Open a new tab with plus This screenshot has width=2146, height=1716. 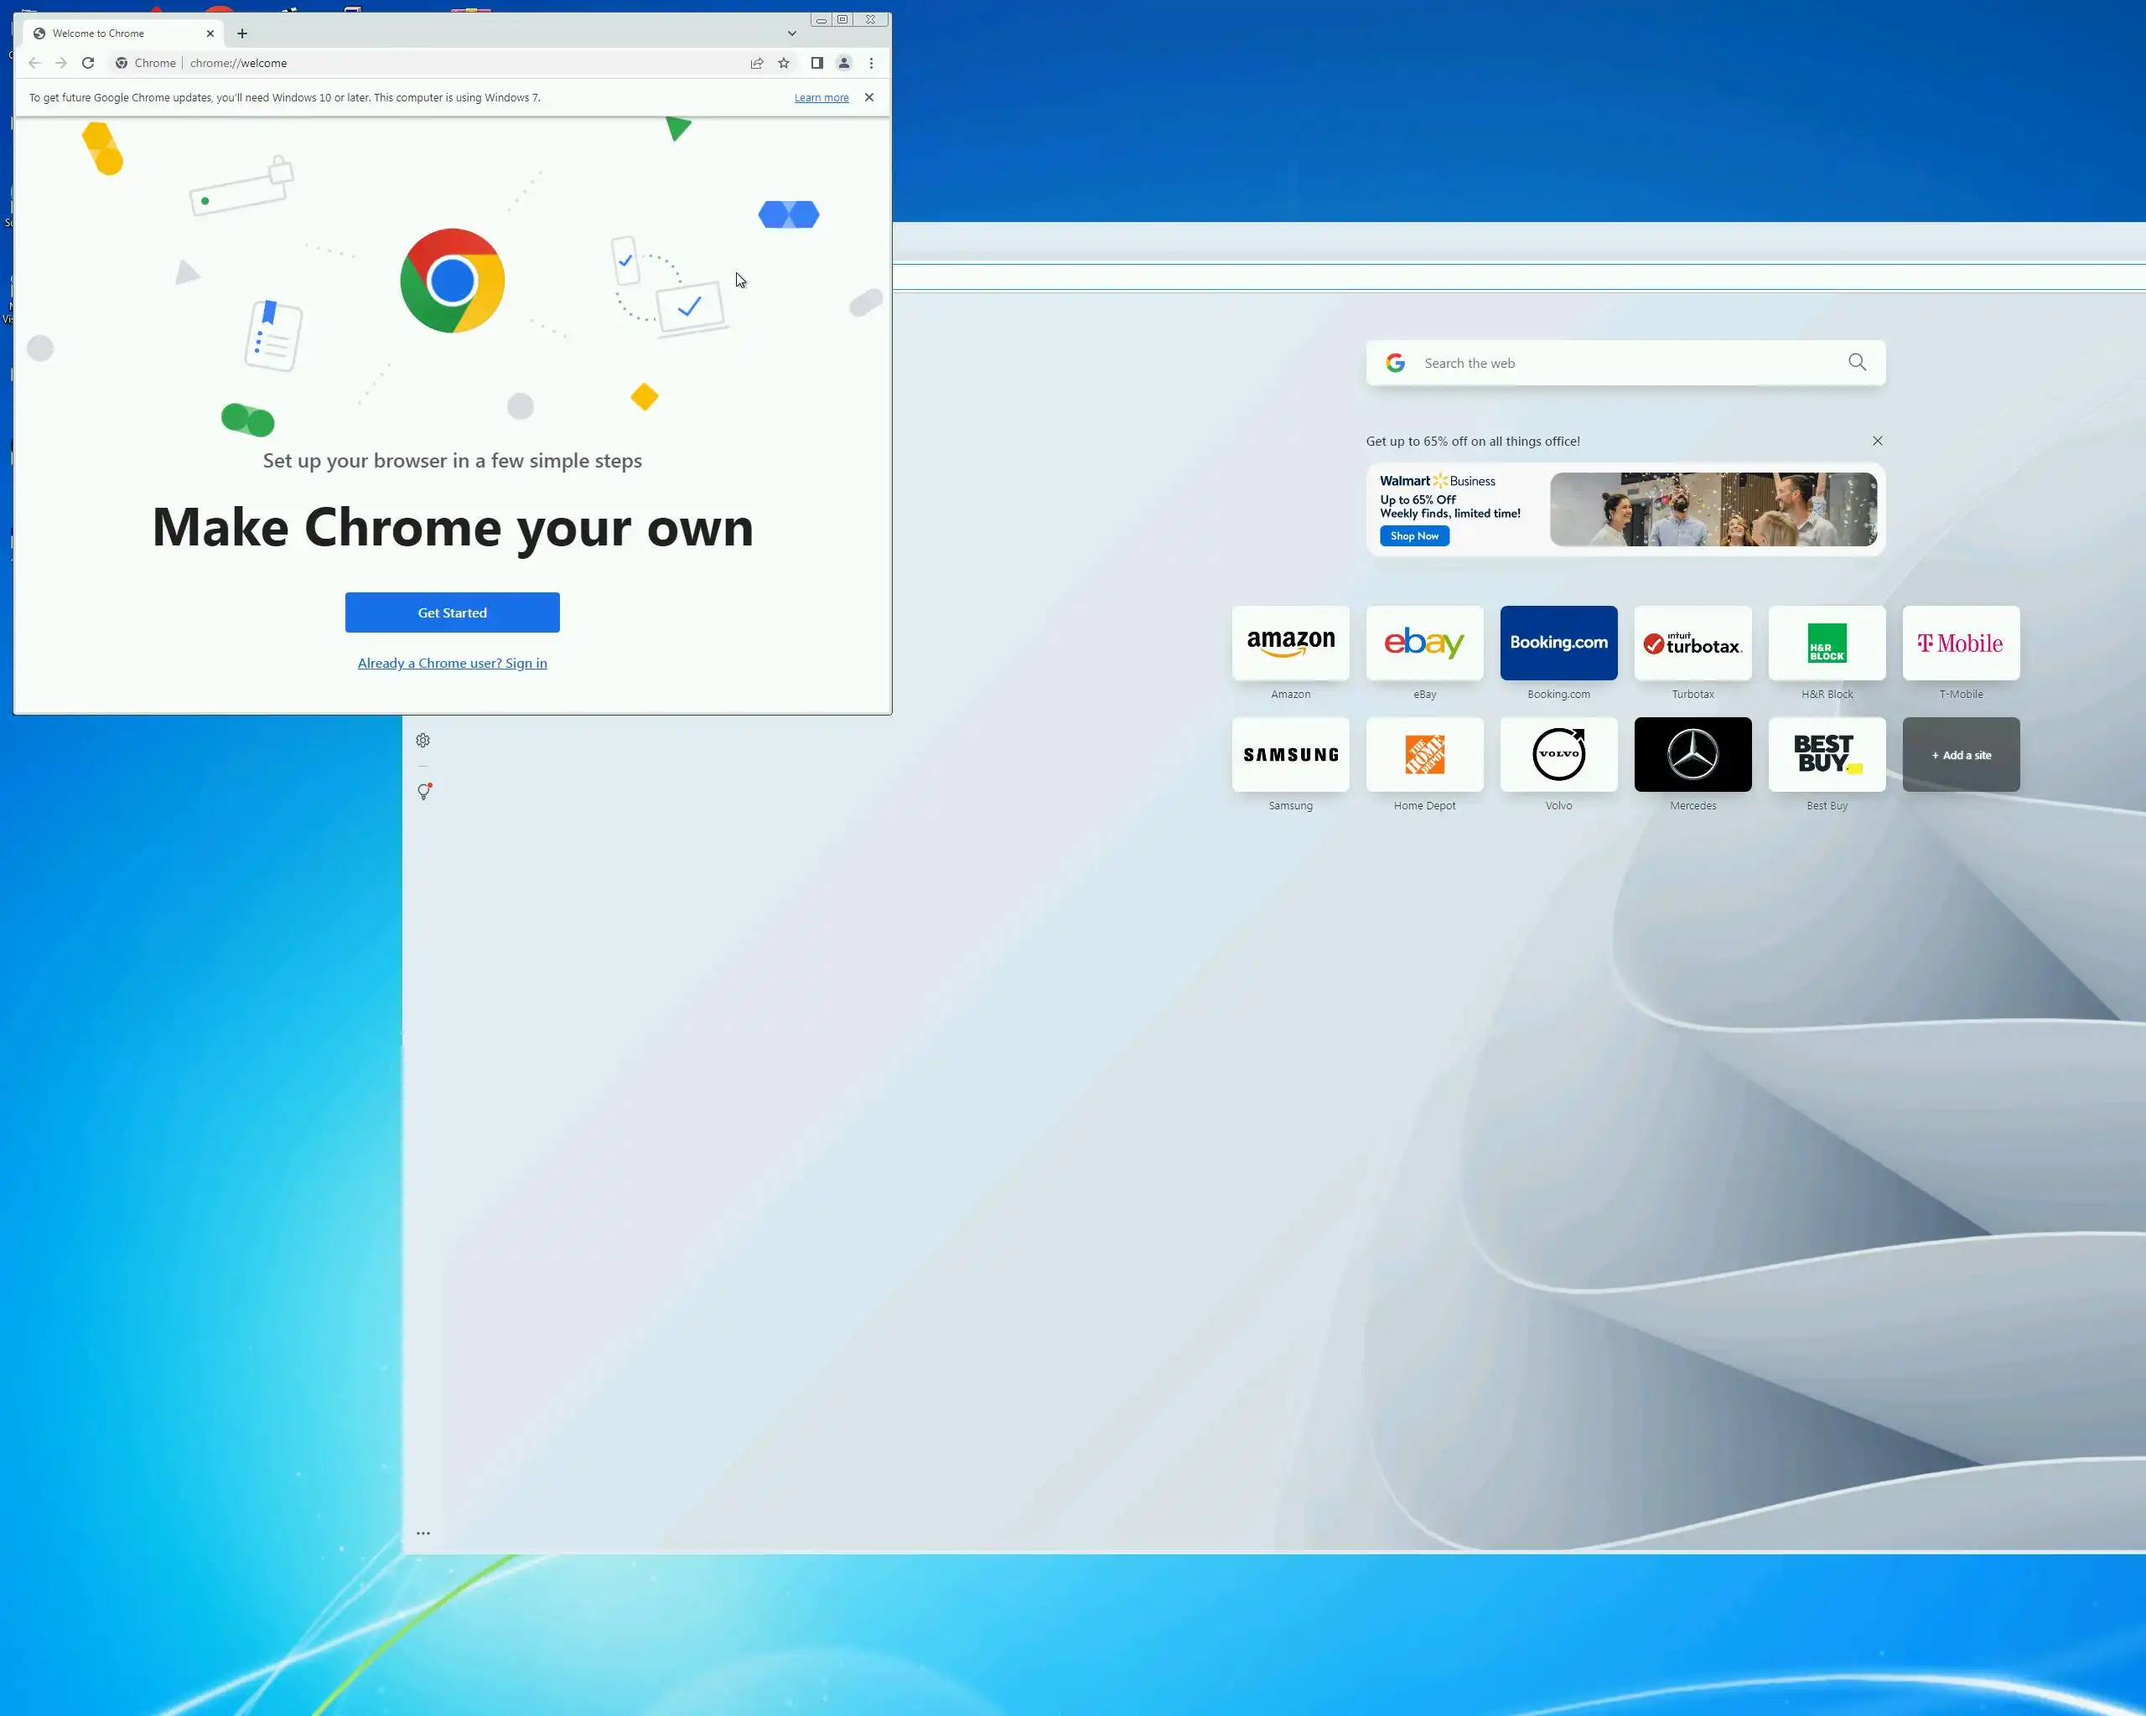point(242,33)
